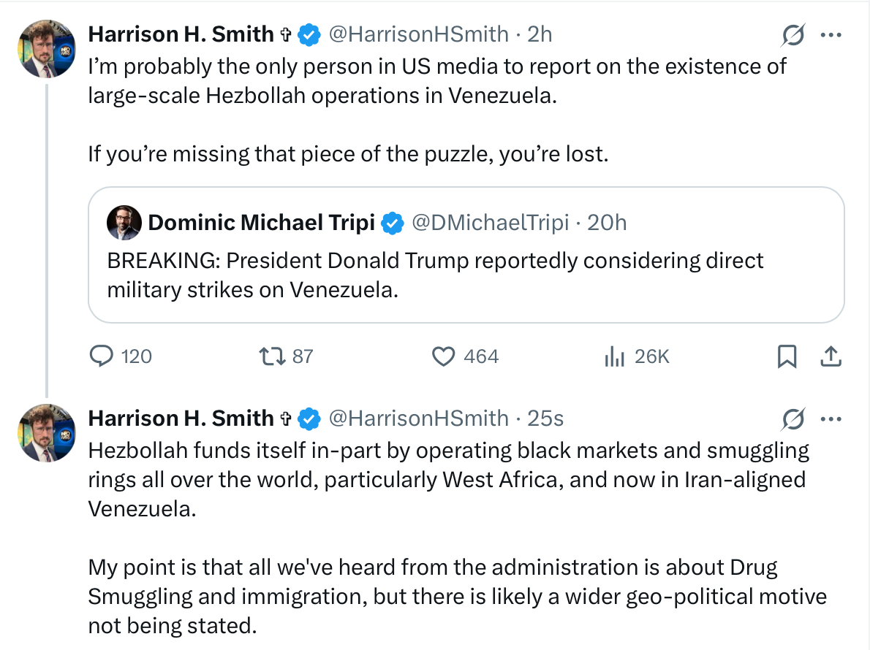Open the more options menu on reply tweet

click(831, 419)
